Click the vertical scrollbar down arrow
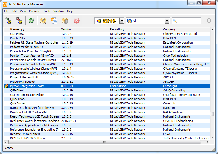The image size is (218, 154). click(x=212, y=138)
